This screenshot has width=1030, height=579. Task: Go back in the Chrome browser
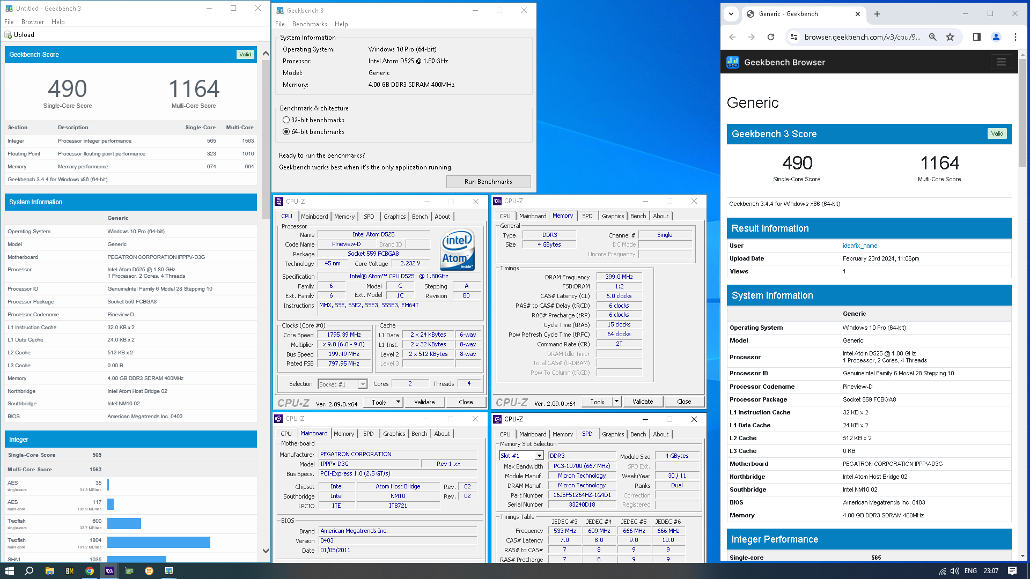click(732, 37)
